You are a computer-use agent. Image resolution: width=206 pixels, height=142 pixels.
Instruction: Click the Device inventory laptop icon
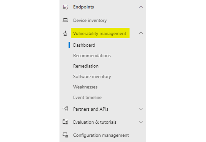[65, 20]
